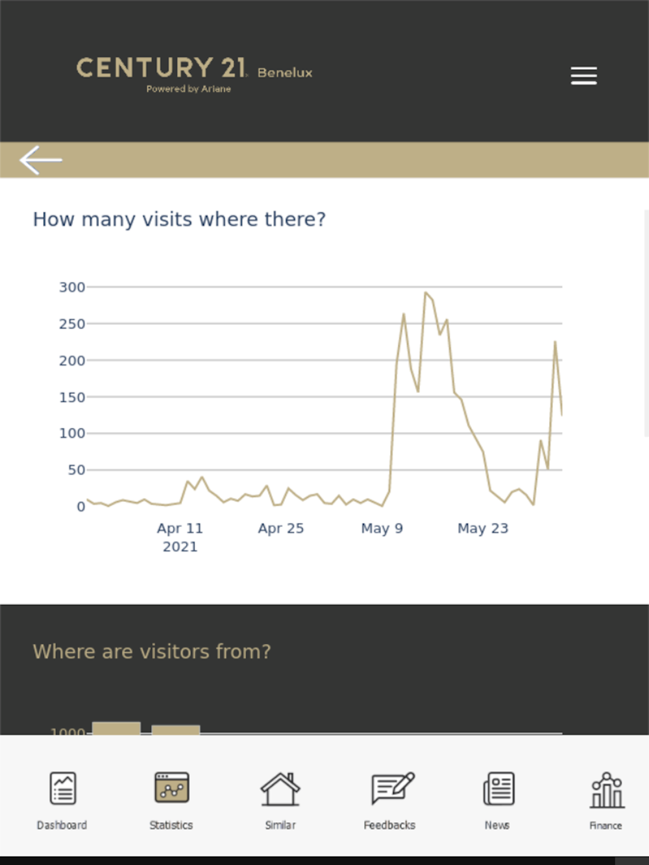
Task: Click the peak of the visits line near 300
Action: (426, 292)
